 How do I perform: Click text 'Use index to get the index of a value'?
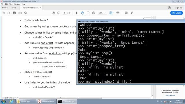tap(47, 82)
